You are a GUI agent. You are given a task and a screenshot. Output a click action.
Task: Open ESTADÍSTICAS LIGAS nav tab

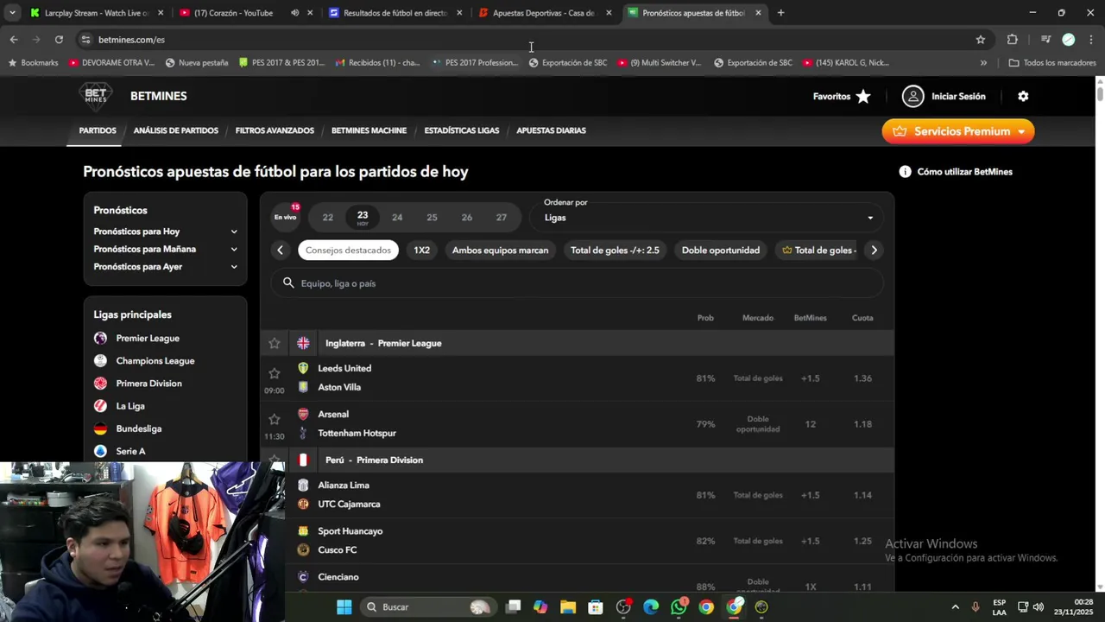(x=462, y=130)
